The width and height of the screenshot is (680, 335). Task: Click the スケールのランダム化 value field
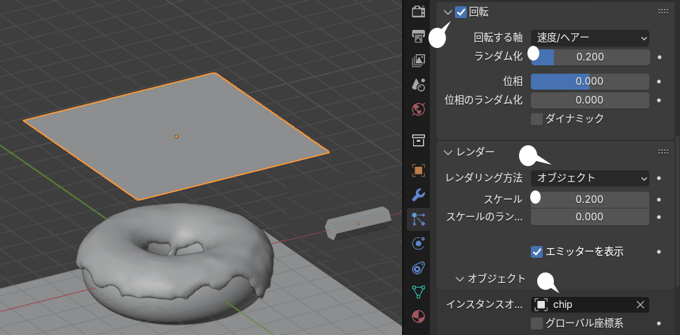[590, 217]
